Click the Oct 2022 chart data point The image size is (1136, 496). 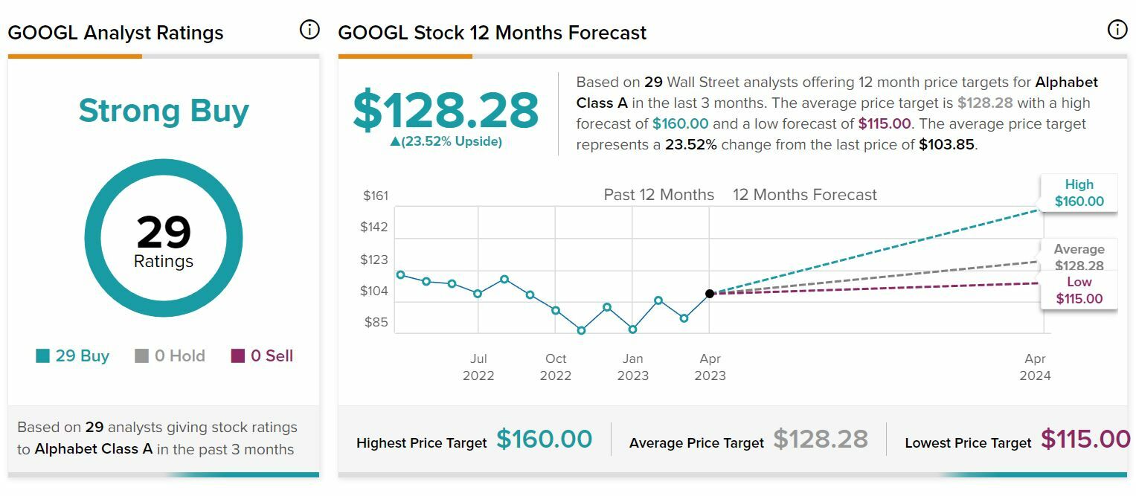556,310
